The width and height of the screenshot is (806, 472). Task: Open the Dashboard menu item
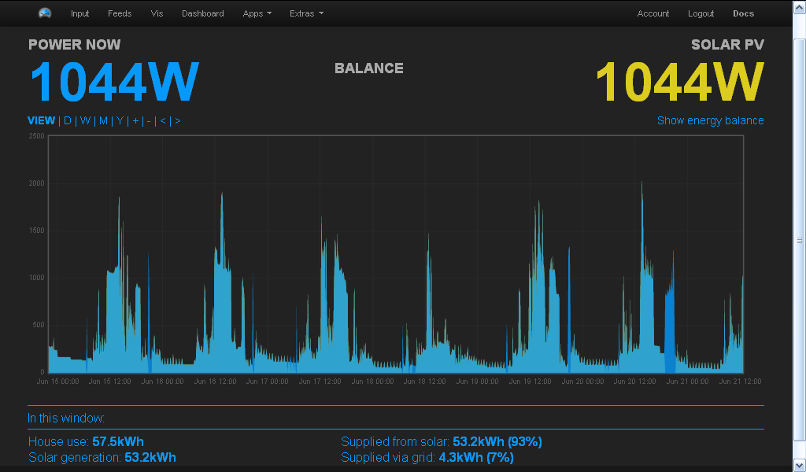click(x=202, y=13)
